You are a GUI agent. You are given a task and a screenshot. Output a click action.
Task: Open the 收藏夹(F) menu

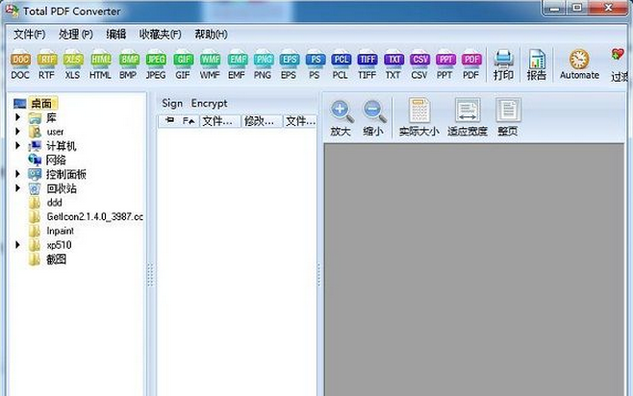[x=161, y=35]
